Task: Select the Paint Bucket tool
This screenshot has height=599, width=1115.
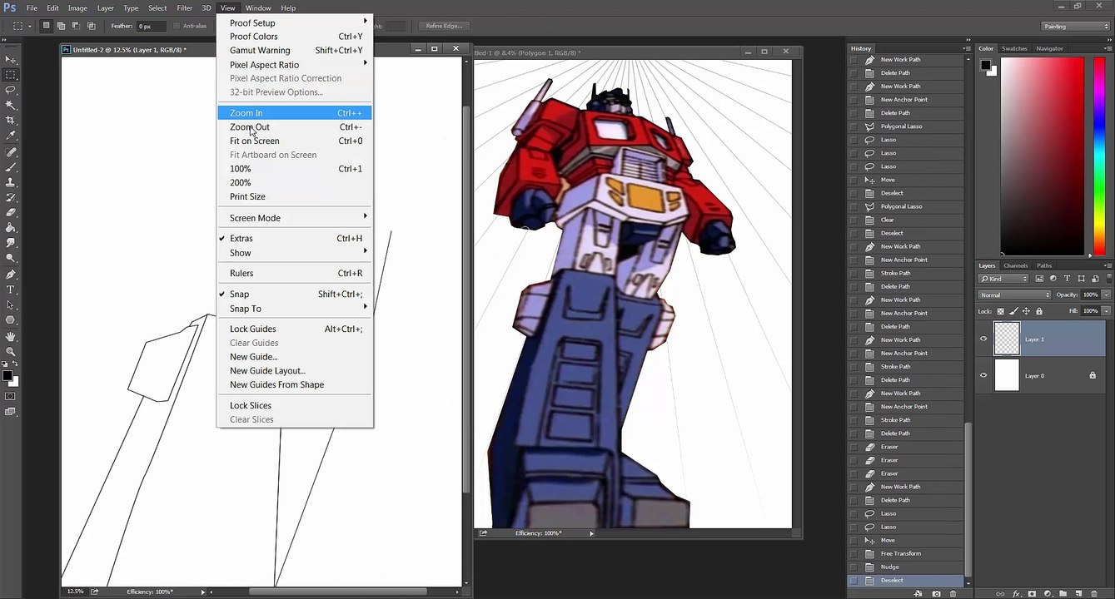Action: tap(11, 227)
